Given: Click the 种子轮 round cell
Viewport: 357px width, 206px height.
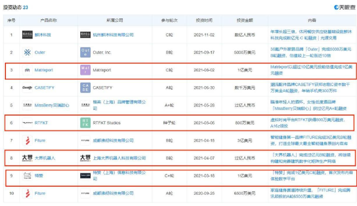Looking at the screenshot, I should [169, 123].
